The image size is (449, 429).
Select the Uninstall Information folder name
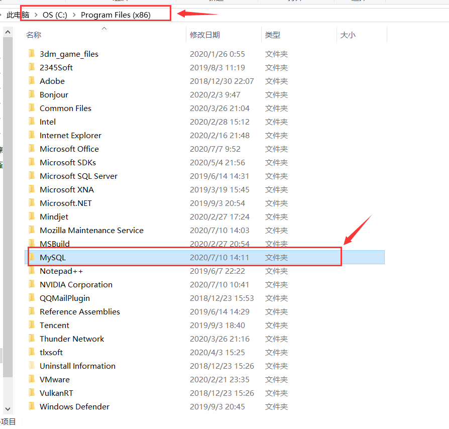[x=78, y=366]
